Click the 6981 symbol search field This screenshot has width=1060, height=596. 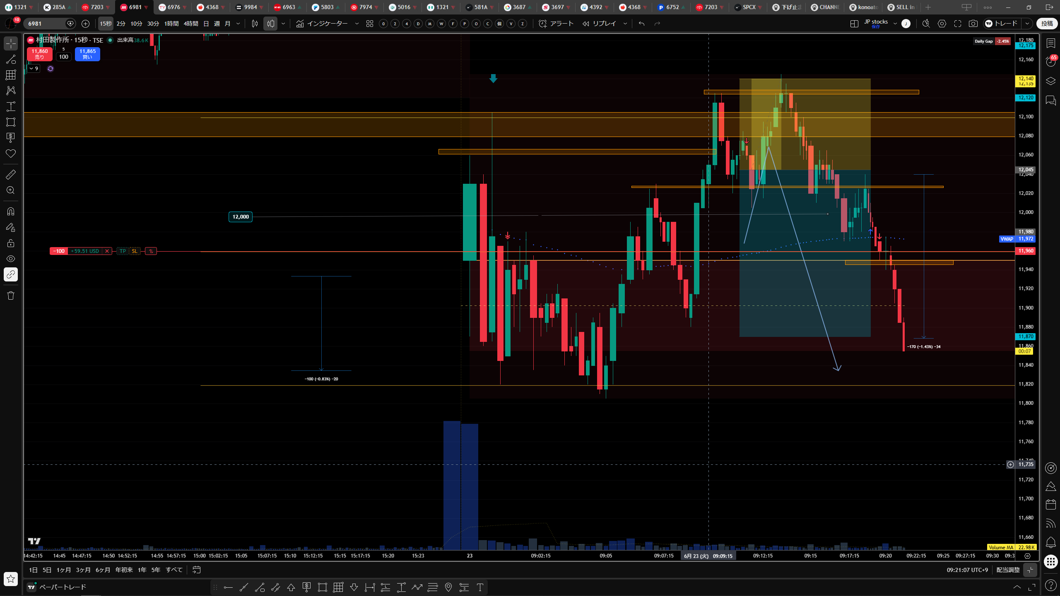45,24
